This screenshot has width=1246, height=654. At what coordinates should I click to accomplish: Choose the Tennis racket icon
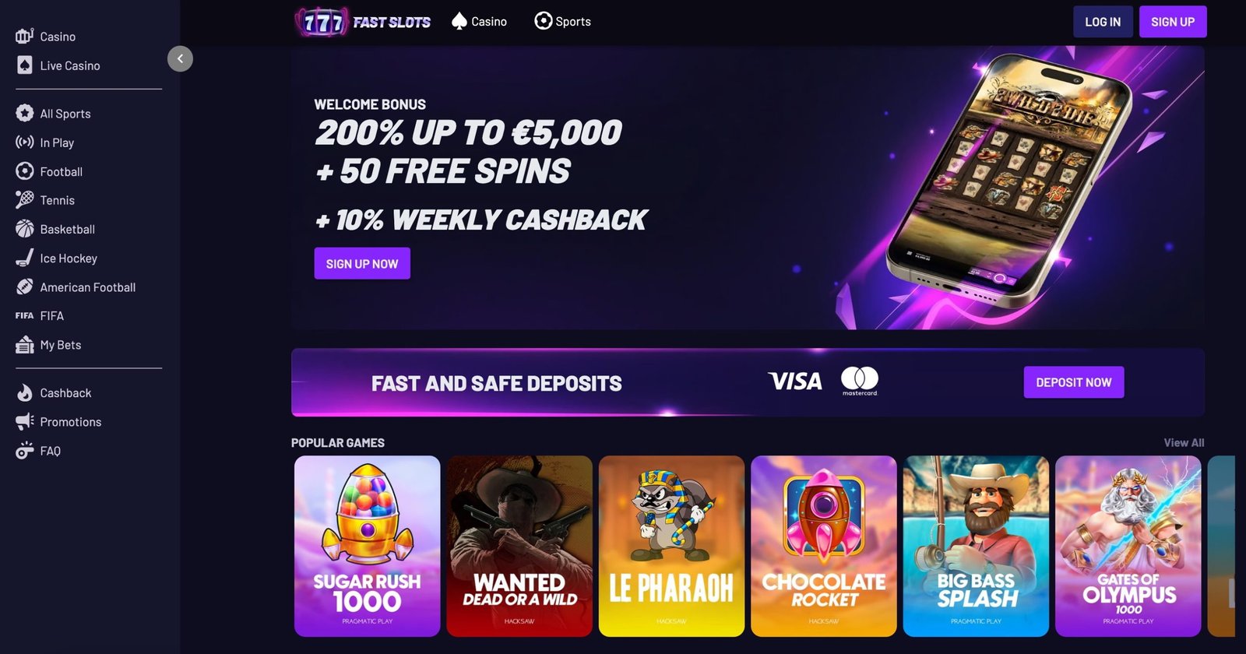click(24, 200)
